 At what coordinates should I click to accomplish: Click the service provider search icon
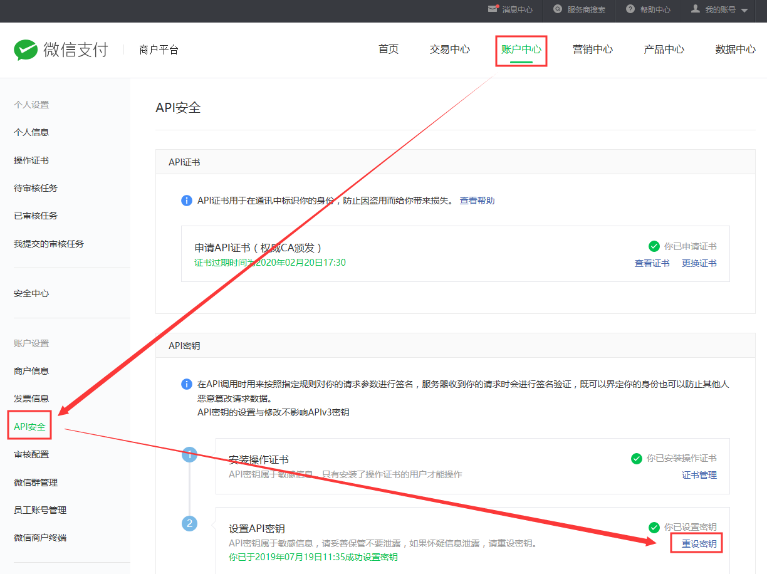pyautogui.click(x=558, y=9)
